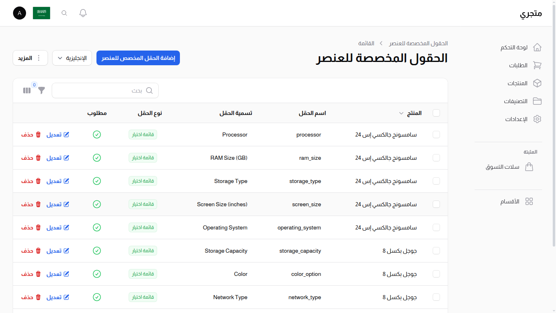Open the الإعدادات settings gear icon
556x313 pixels.
[537, 119]
